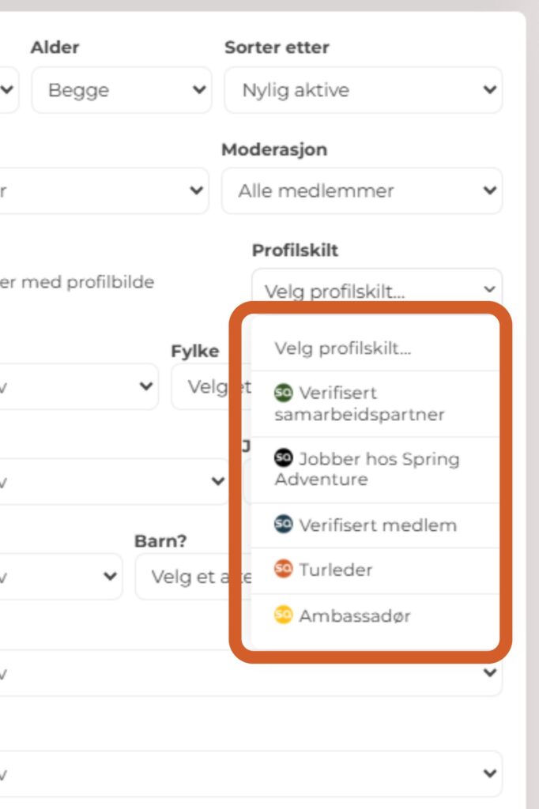The image size is (539, 809).
Task: Choose Jobber hos Spring Adventure option
Action: tap(367, 469)
